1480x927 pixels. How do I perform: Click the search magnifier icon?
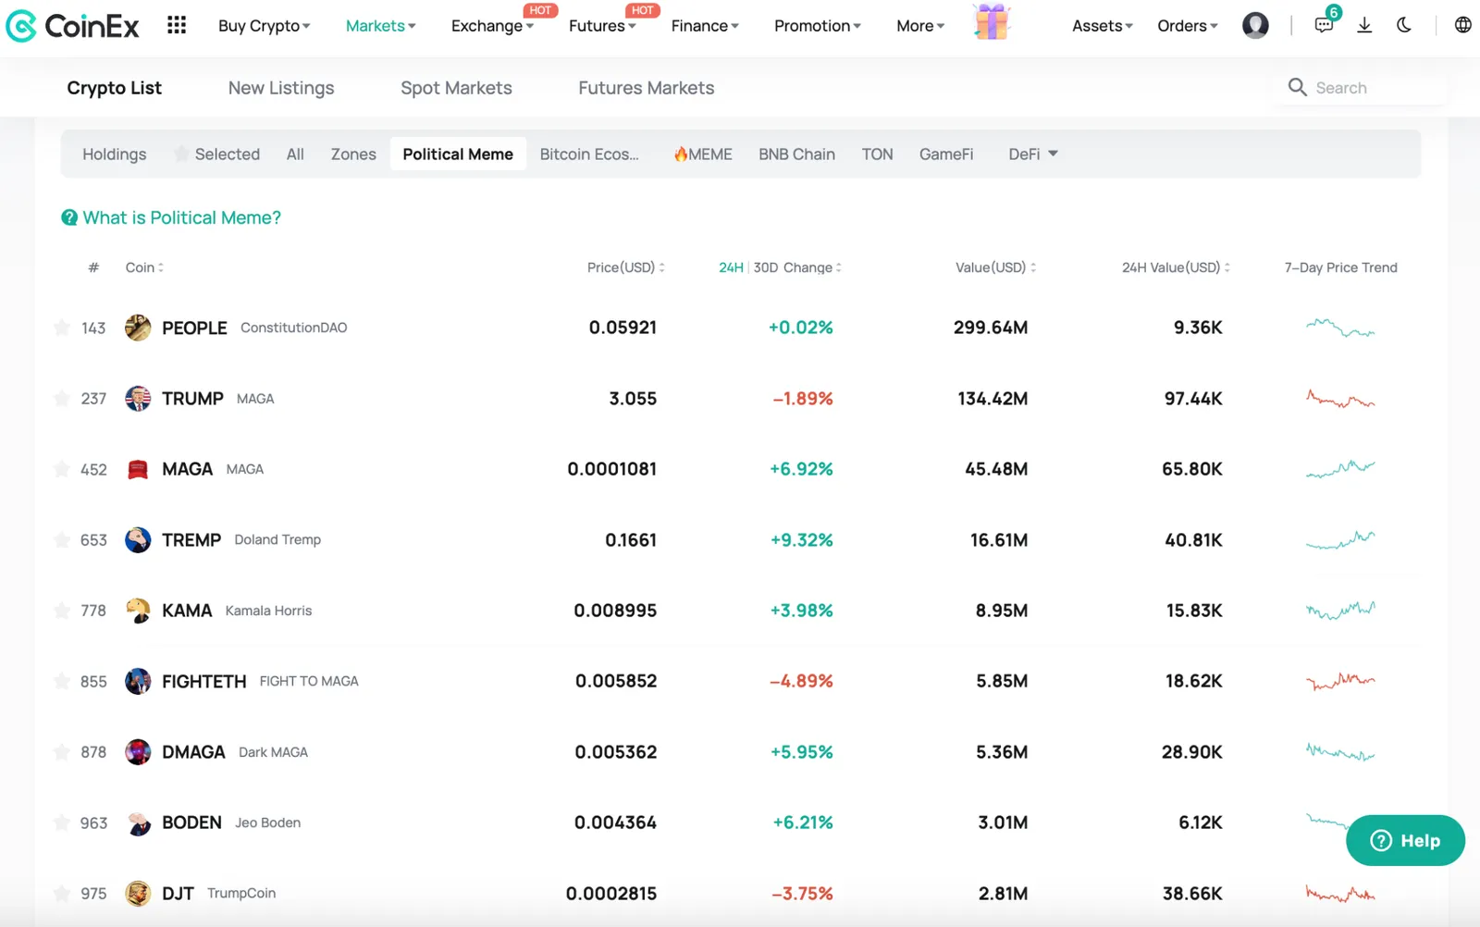tap(1298, 87)
